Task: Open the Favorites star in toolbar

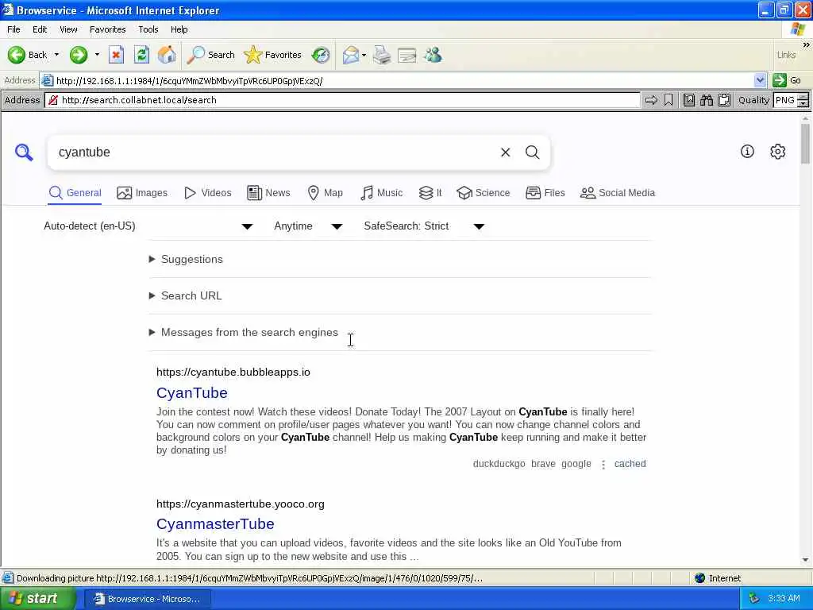Action: (273, 55)
